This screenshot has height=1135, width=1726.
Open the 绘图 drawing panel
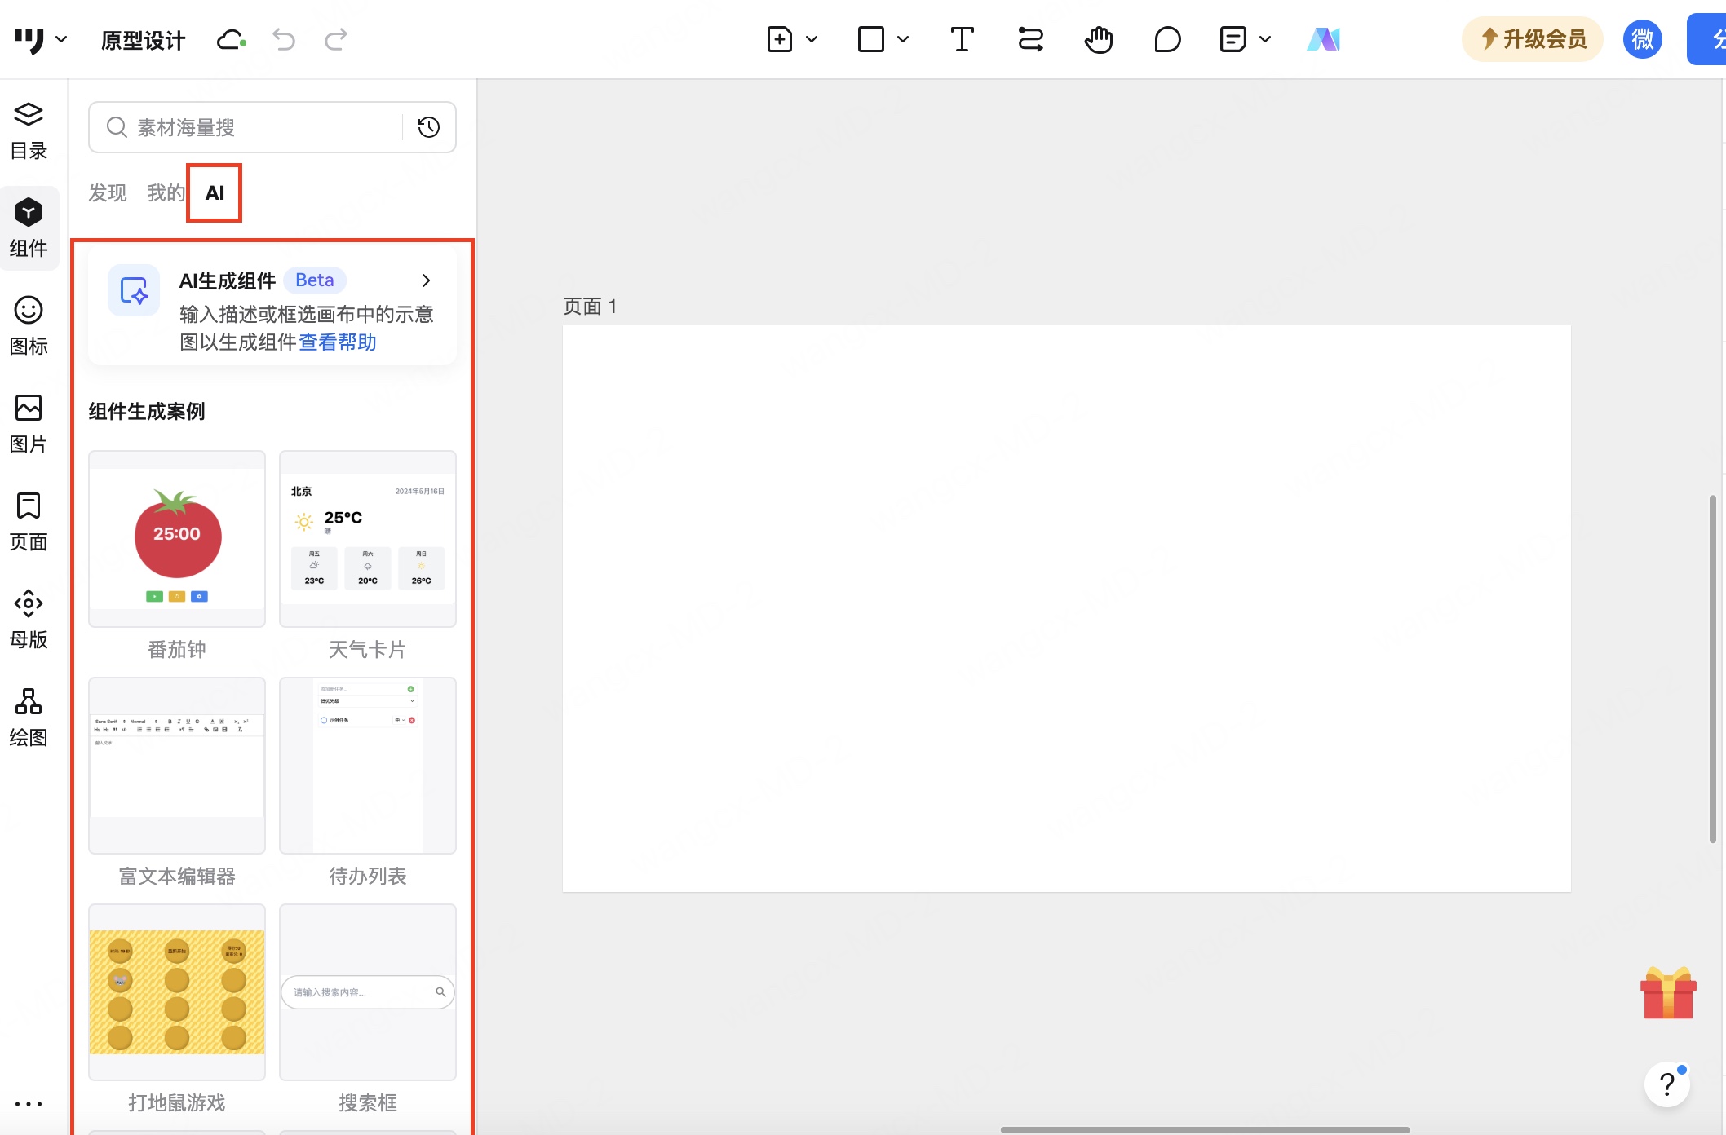29,718
